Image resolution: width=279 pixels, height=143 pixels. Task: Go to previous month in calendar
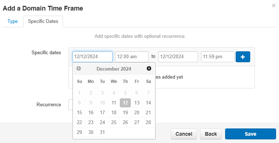(79, 68)
